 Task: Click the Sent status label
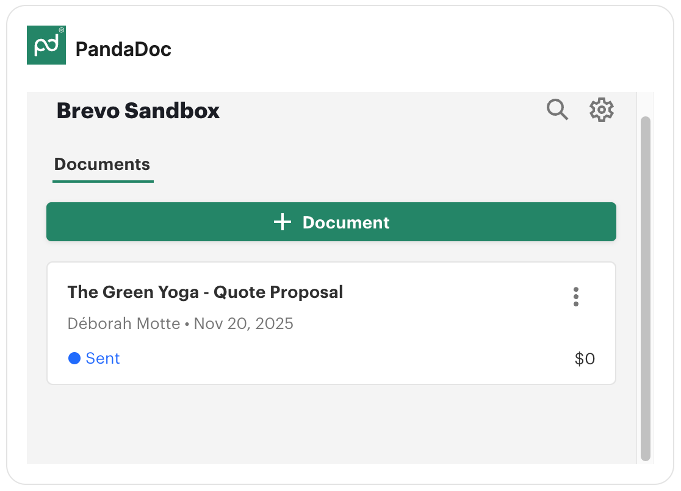pyautogui.click(x=102, y=358)
